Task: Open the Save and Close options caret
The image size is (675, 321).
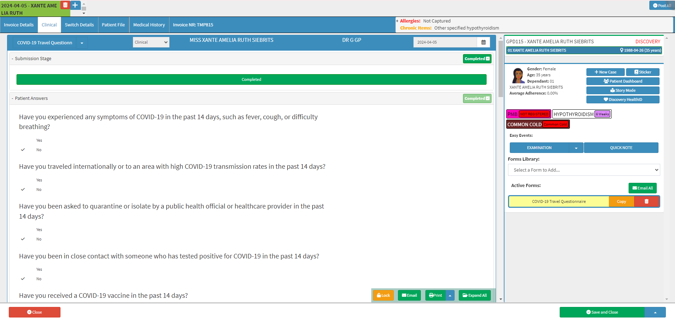Action: pos(655,312)
